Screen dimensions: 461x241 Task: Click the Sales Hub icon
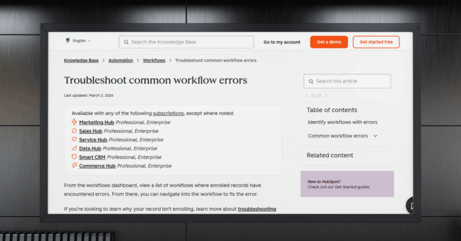(x=74, y=131)
